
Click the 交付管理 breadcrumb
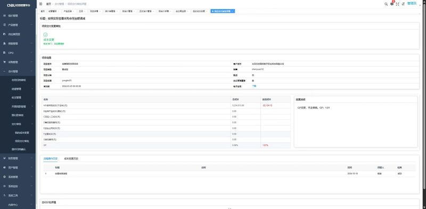tap(59, 4)
